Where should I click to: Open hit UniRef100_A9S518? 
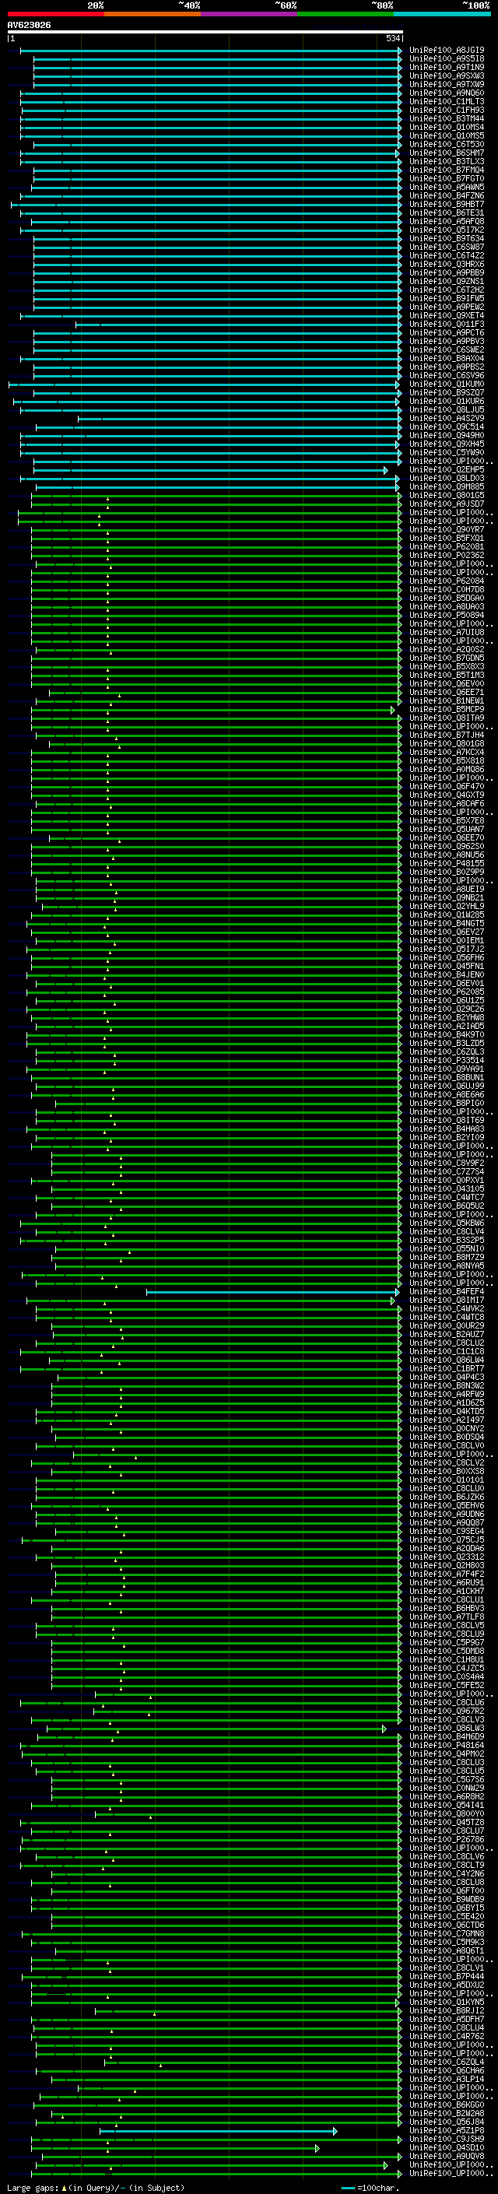[x=447, y=59]
